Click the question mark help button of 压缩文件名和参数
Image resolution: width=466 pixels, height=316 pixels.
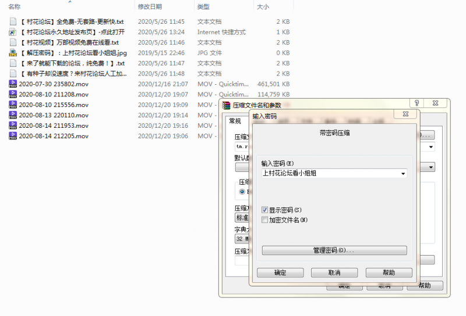coord(416,103)
